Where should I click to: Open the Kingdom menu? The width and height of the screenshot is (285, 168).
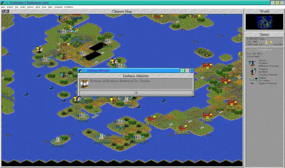tap(10, 7)
